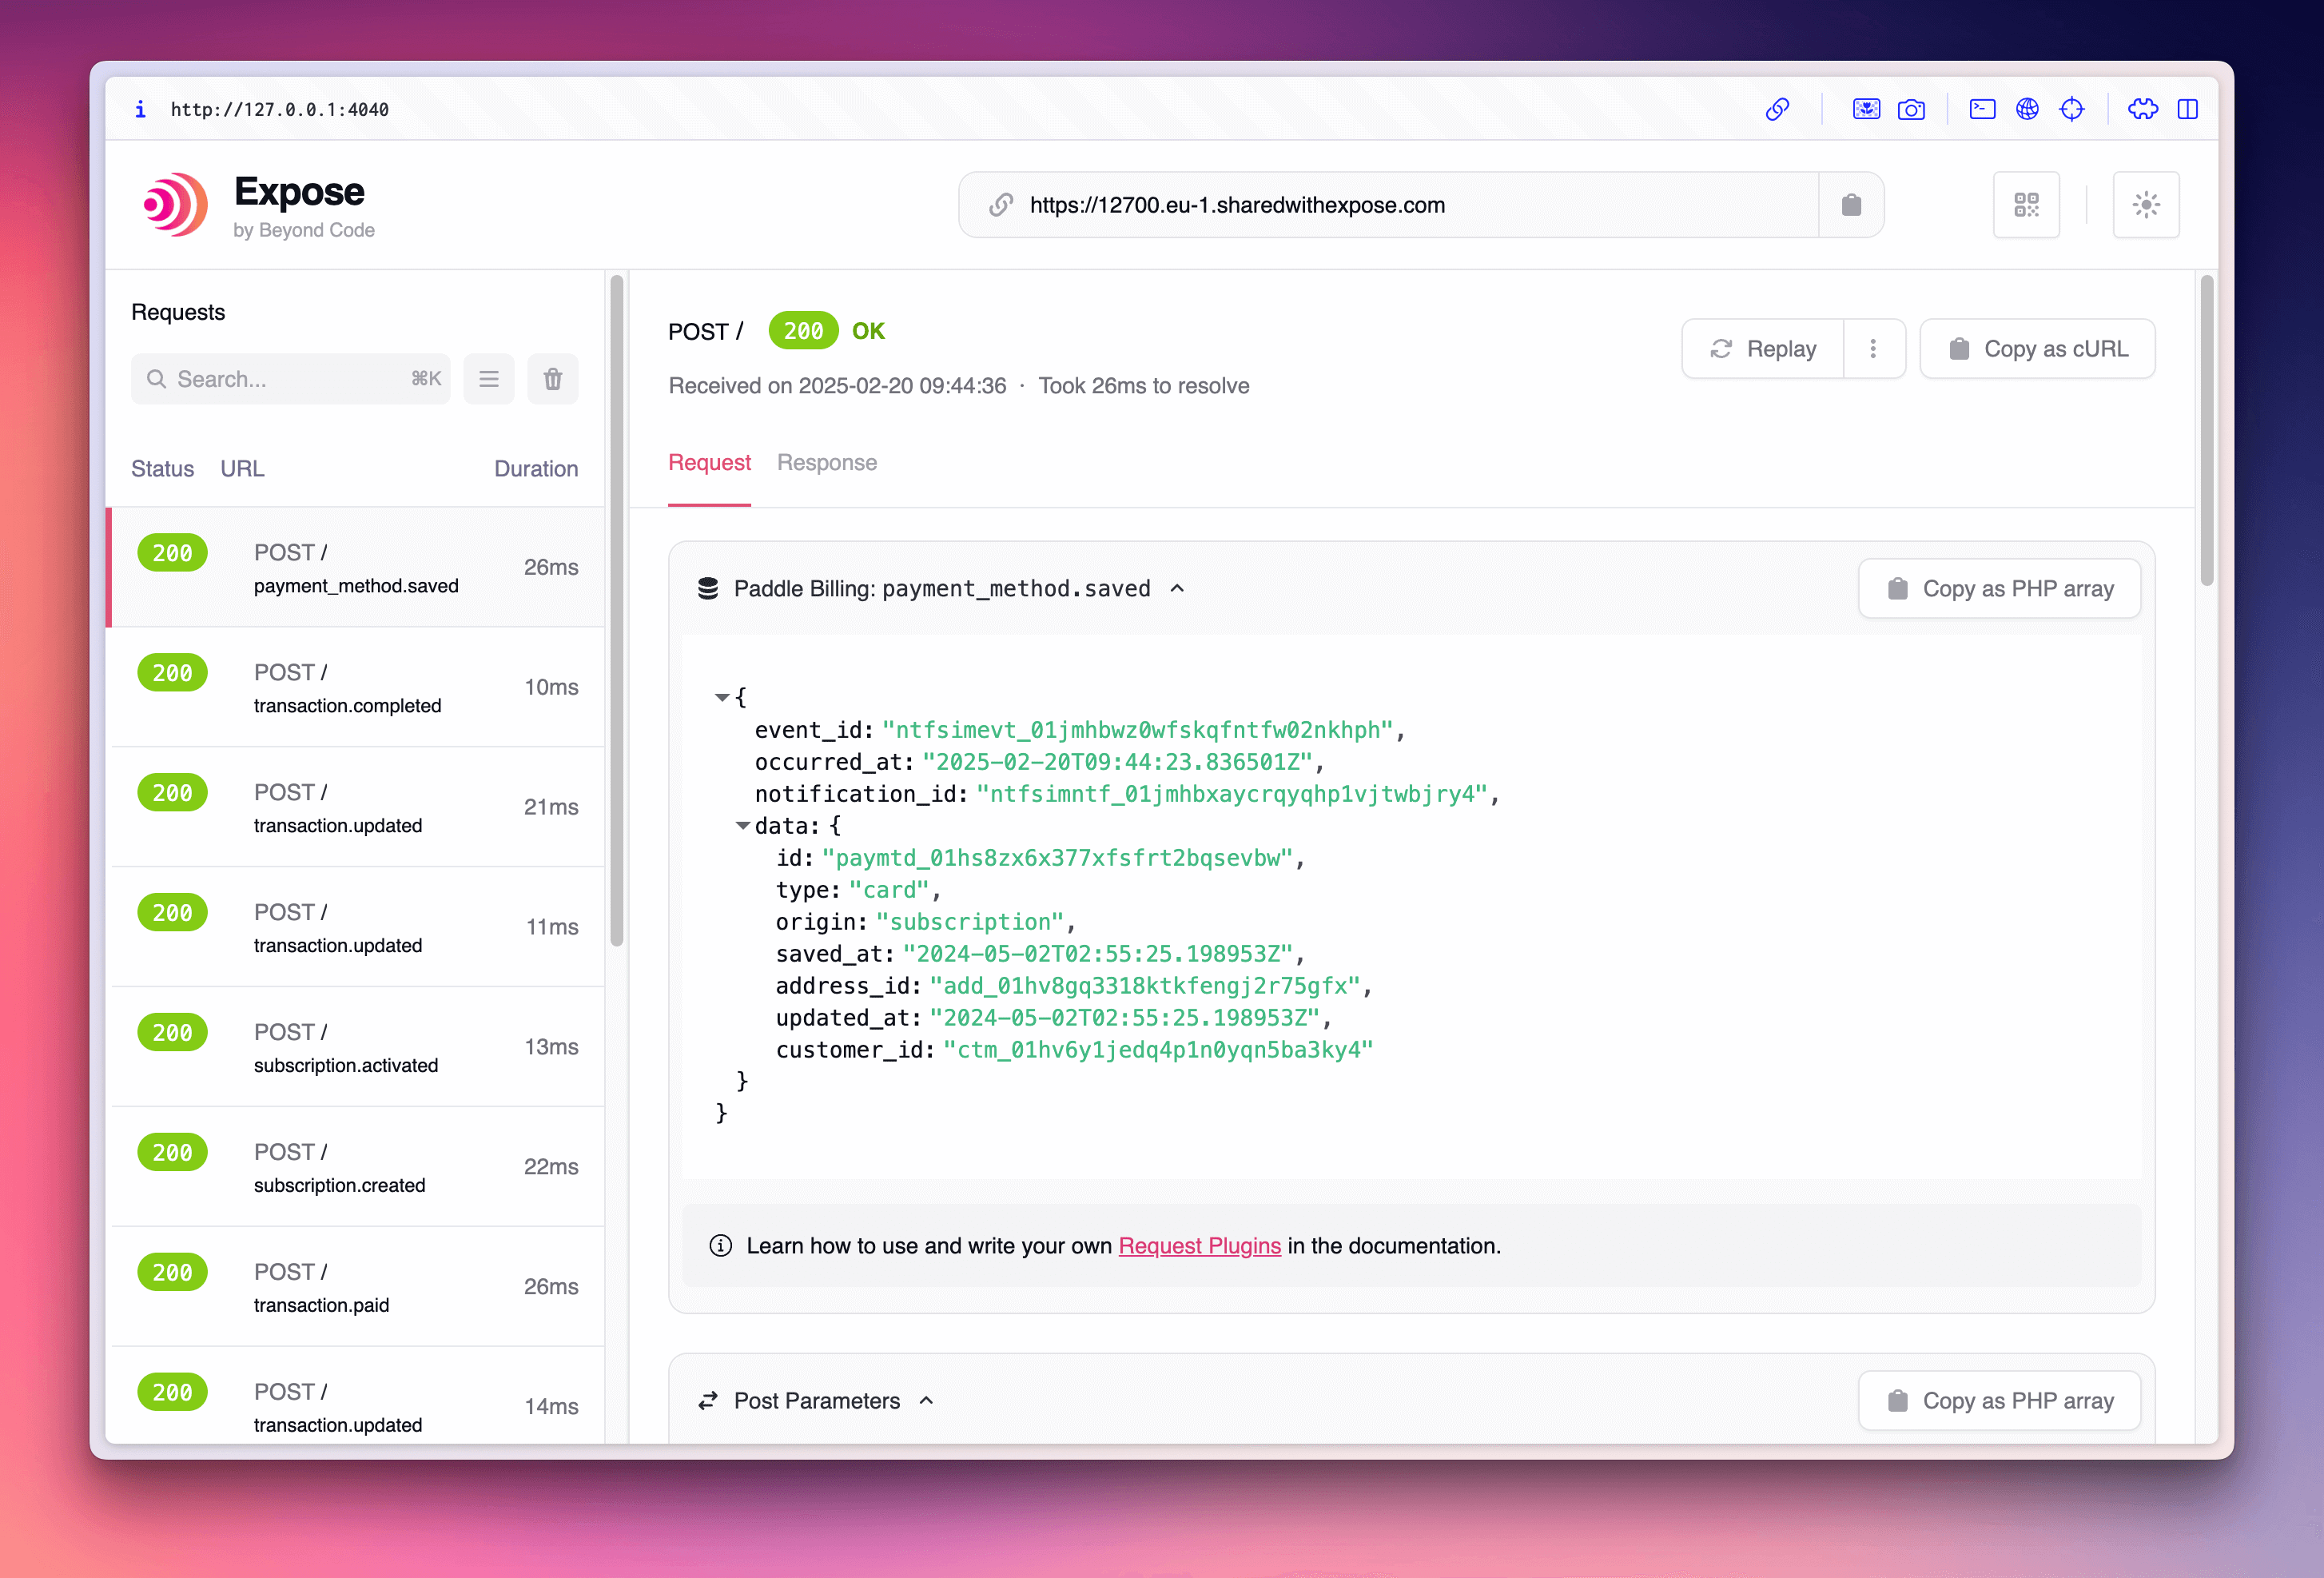Open the Request Plugins documentation link
This screenshot has height=1578, width=2324.
tap(1199, 1246)
